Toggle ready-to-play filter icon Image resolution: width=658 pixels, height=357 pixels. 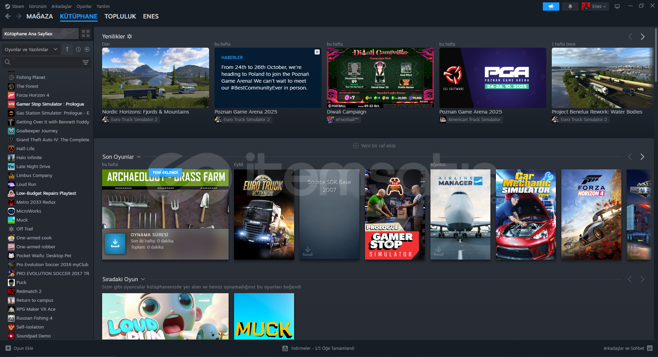87,49
